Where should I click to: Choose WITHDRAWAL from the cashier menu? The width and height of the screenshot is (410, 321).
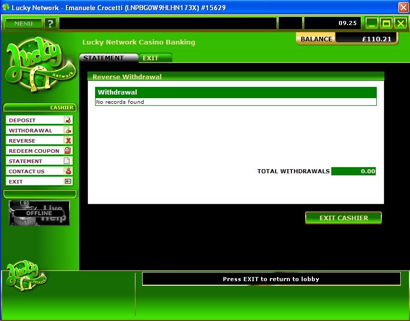coord(39,130)
